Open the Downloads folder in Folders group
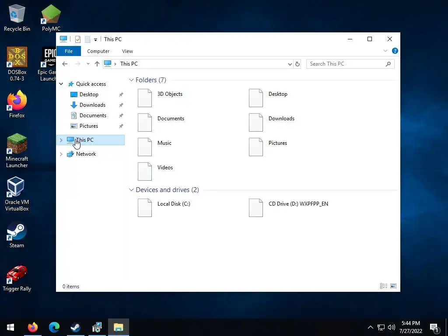 click(271, 122)
